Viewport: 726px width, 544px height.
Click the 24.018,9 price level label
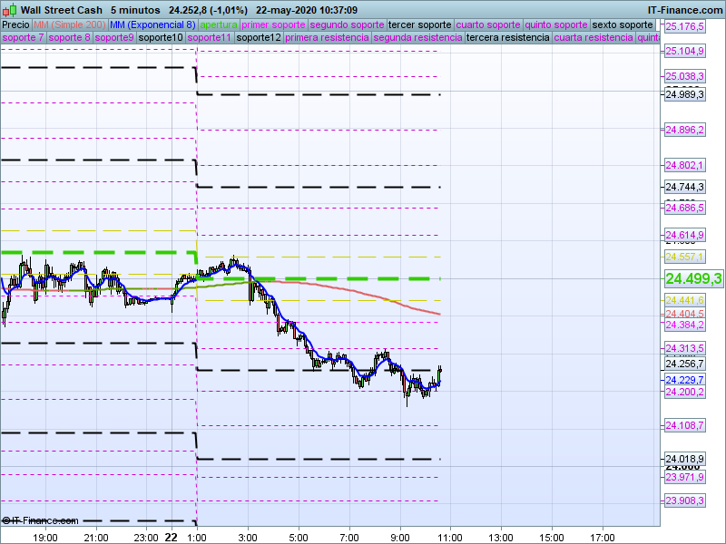pyautogui.click(x=685, y=459)
